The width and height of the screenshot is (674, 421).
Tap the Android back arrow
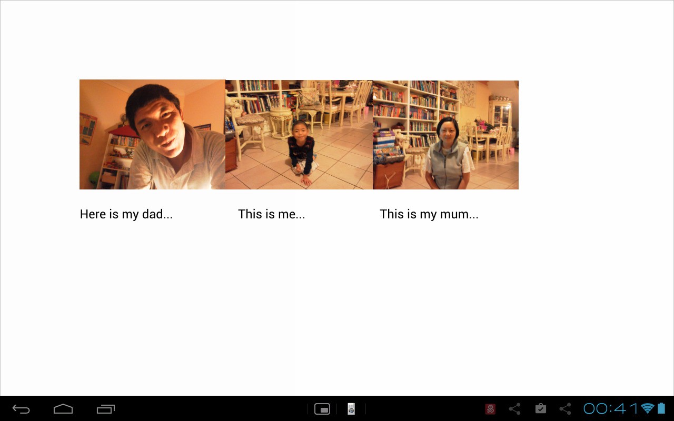(21, 409)
